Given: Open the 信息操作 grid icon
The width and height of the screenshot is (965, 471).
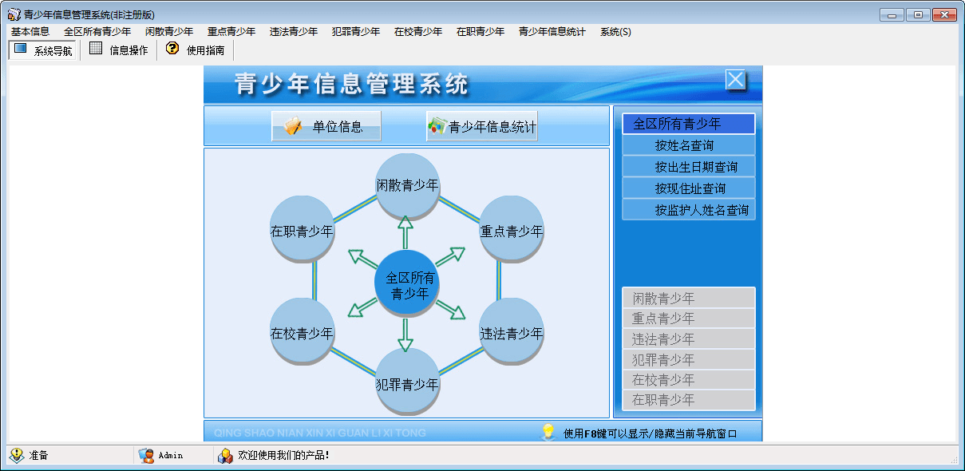Looking at the screenshot, I should click(x=96, y=49).
